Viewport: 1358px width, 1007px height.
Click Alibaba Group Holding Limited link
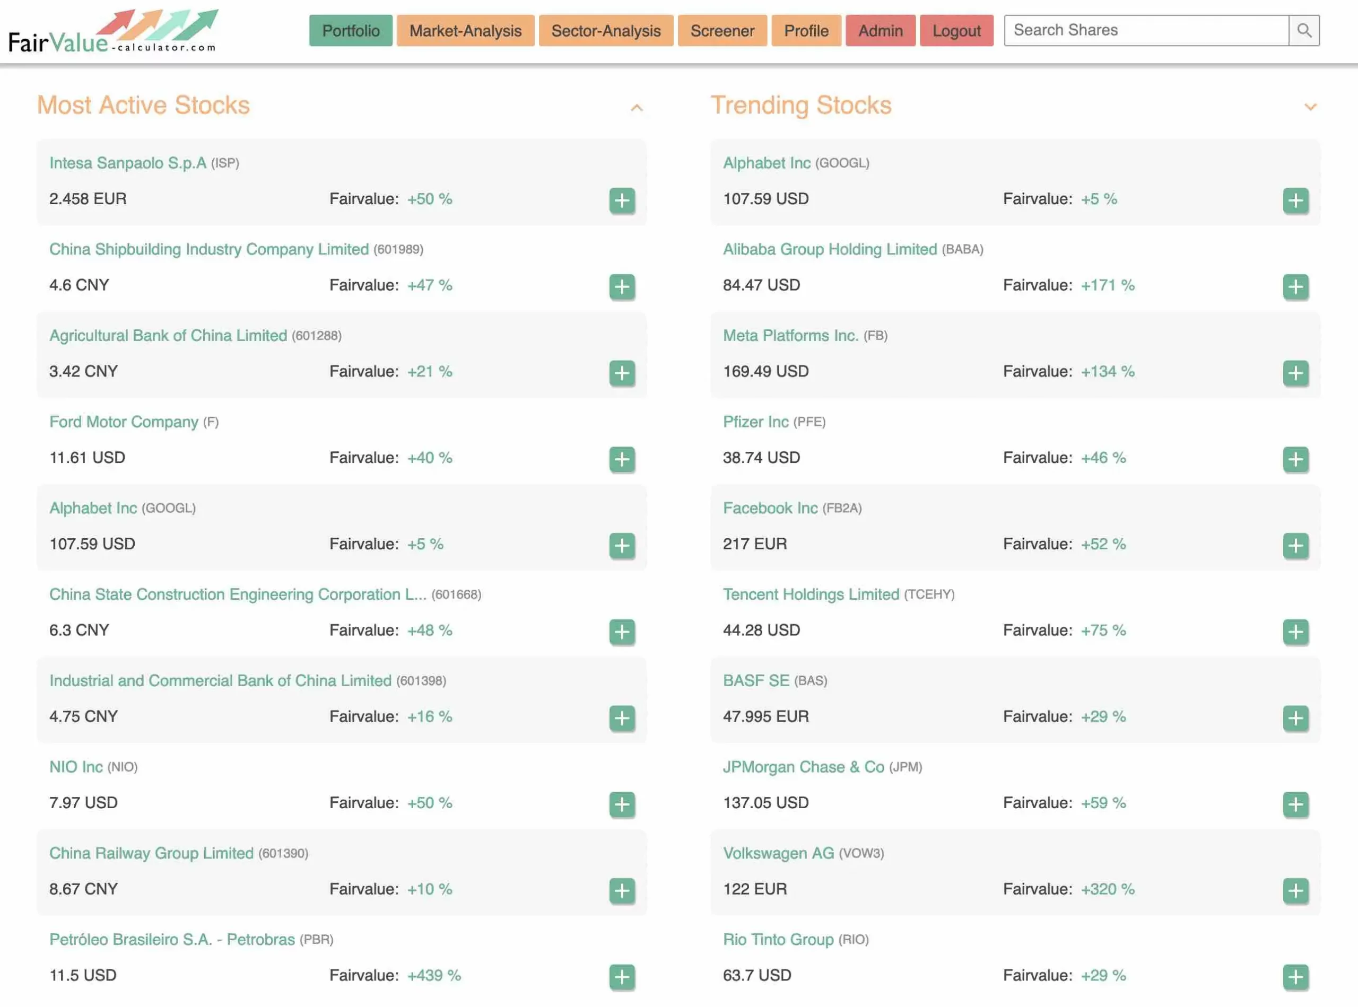(x=829, y=249)
